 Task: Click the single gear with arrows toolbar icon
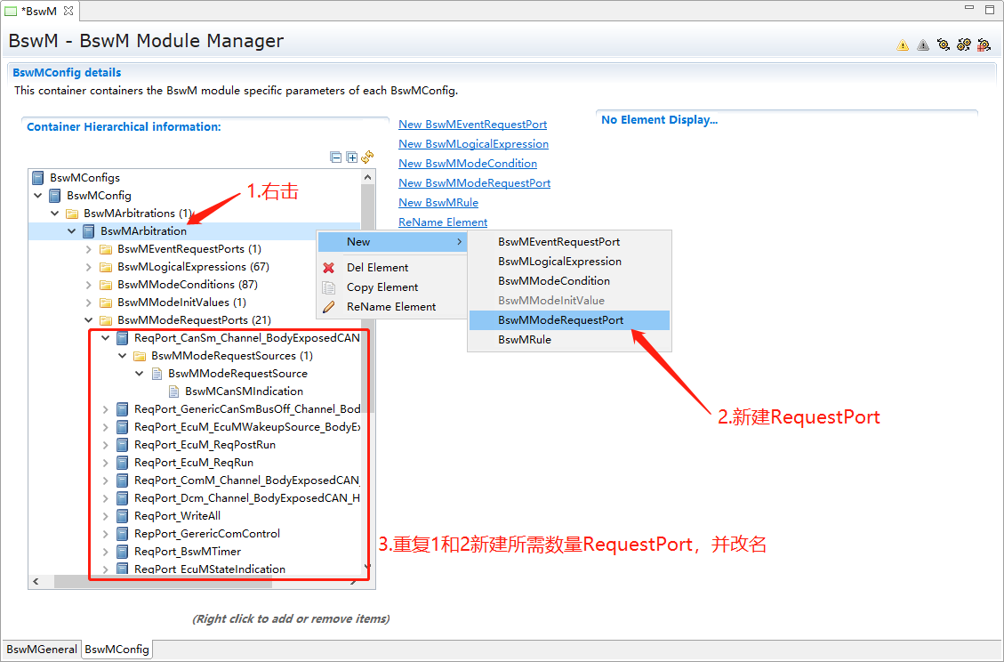tap(944, 44)
